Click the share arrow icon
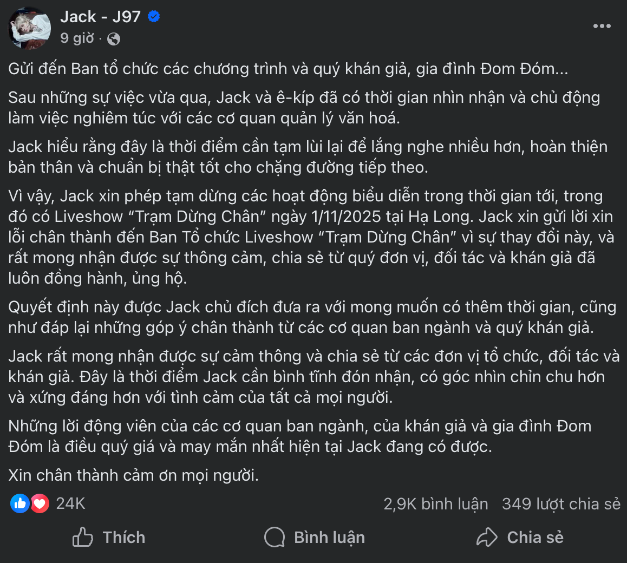Viewport: 627px width, 563px height. click(487, 538)
